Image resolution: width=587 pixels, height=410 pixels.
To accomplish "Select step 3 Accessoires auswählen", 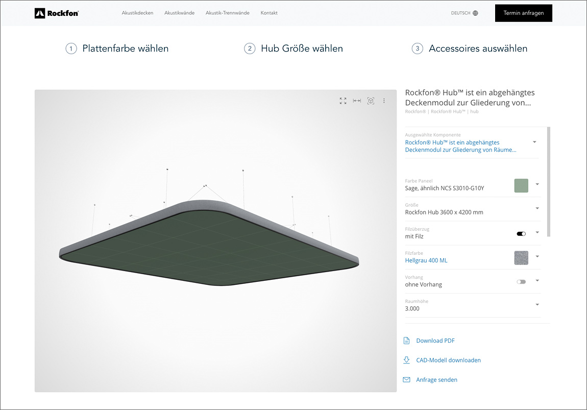I will [x=470, y=49].
